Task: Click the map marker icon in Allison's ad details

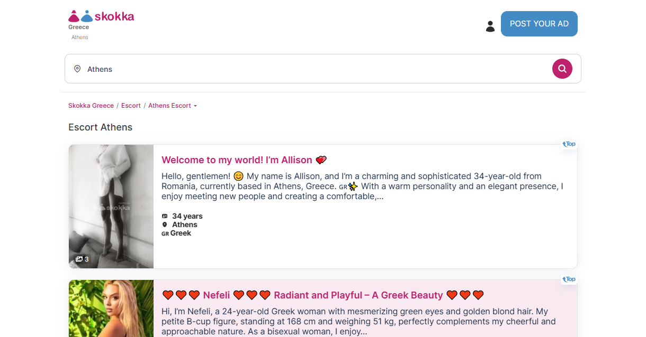Action: point(165,224)
